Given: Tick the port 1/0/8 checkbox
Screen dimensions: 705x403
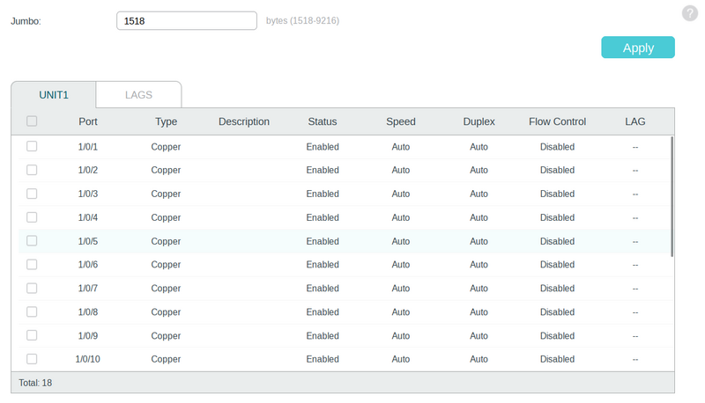Looking at the screenshot, I should 32,311.
